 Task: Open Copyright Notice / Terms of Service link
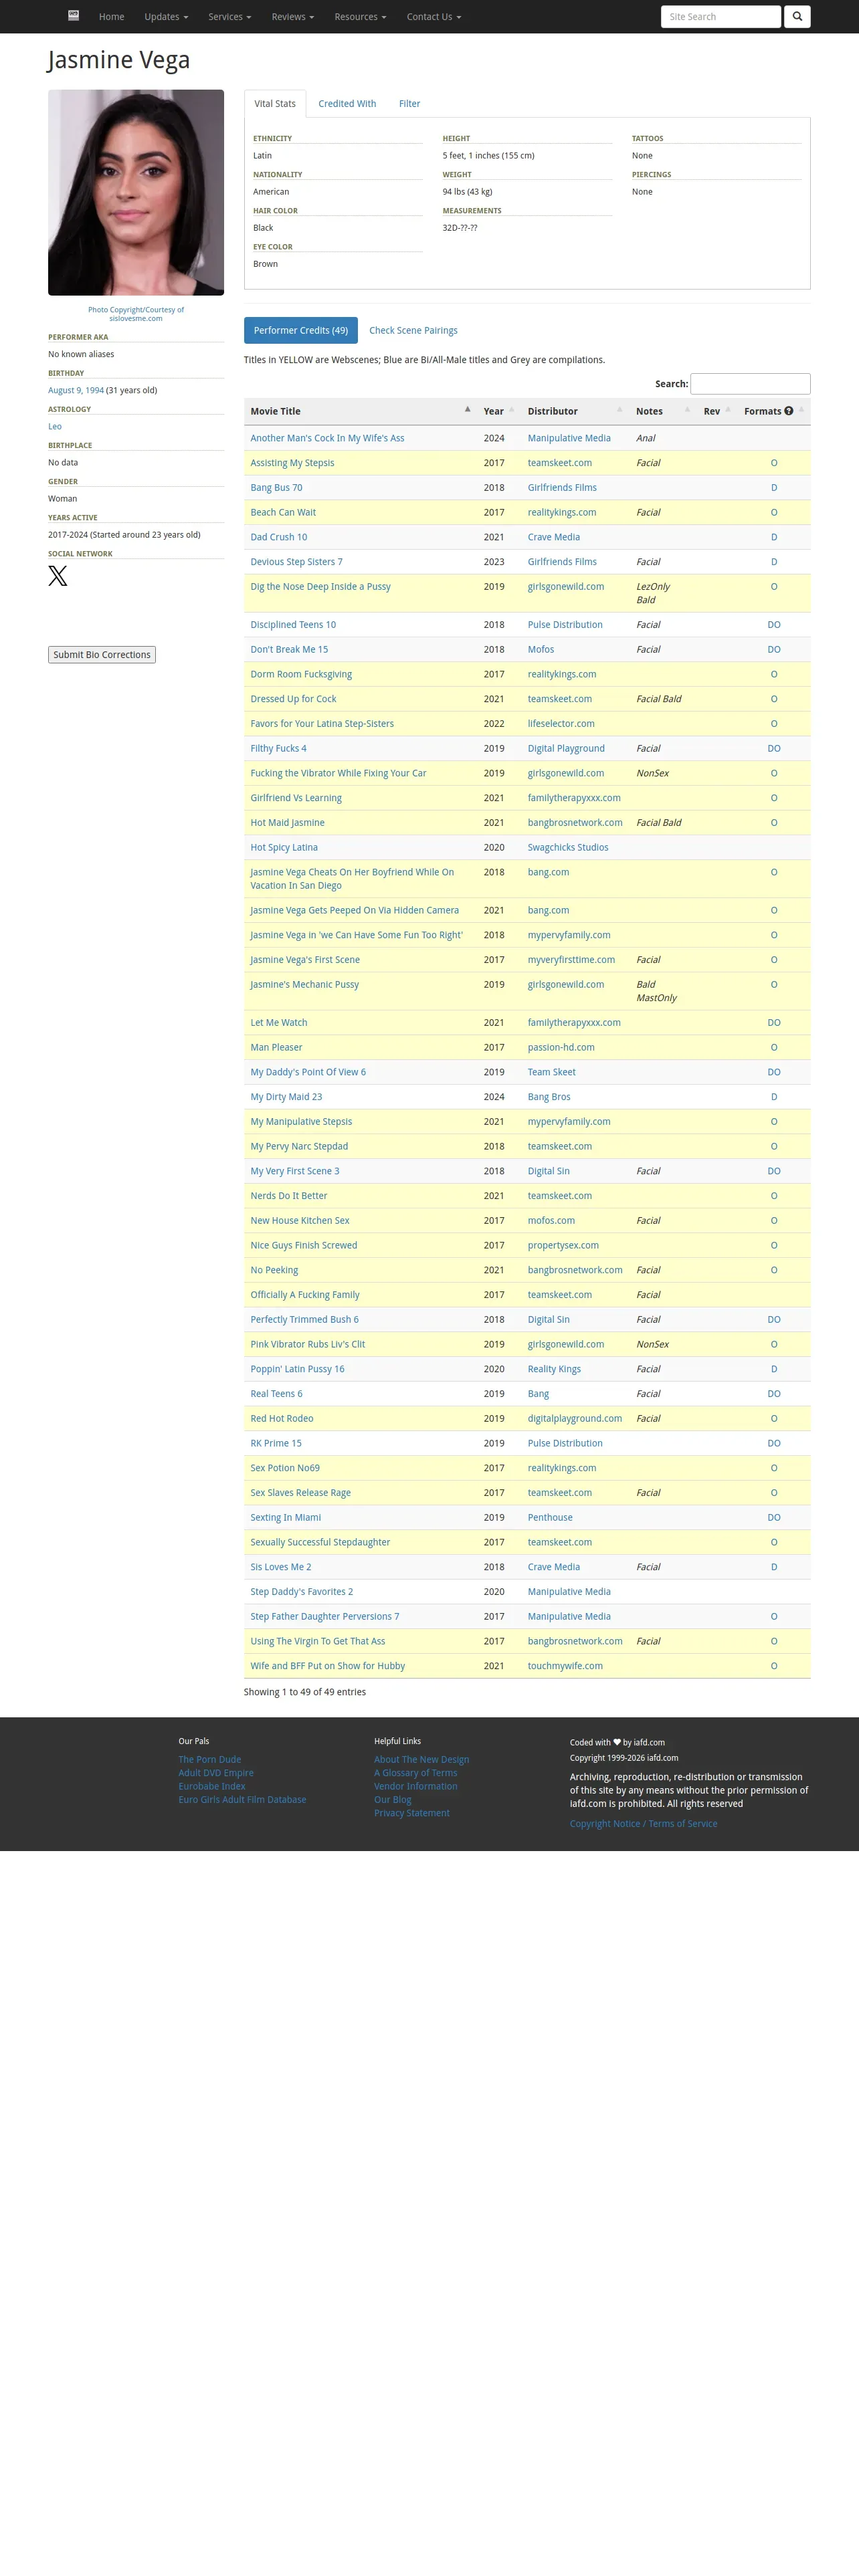click(644, 1824)
